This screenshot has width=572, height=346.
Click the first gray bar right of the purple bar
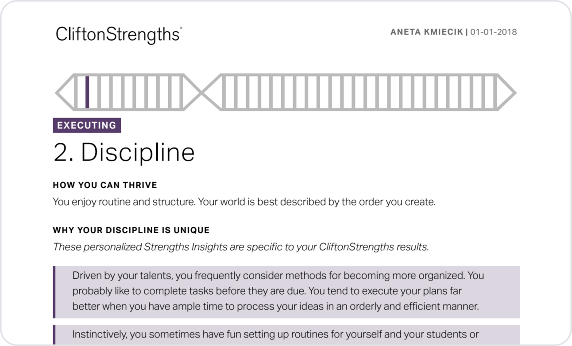tap(99, 92)
